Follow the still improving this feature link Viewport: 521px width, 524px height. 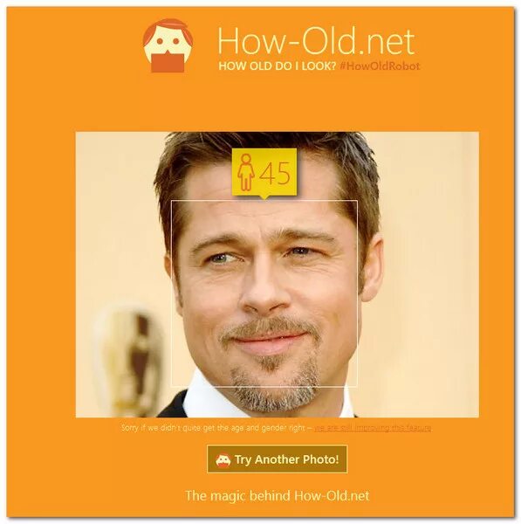coord(373,428)
